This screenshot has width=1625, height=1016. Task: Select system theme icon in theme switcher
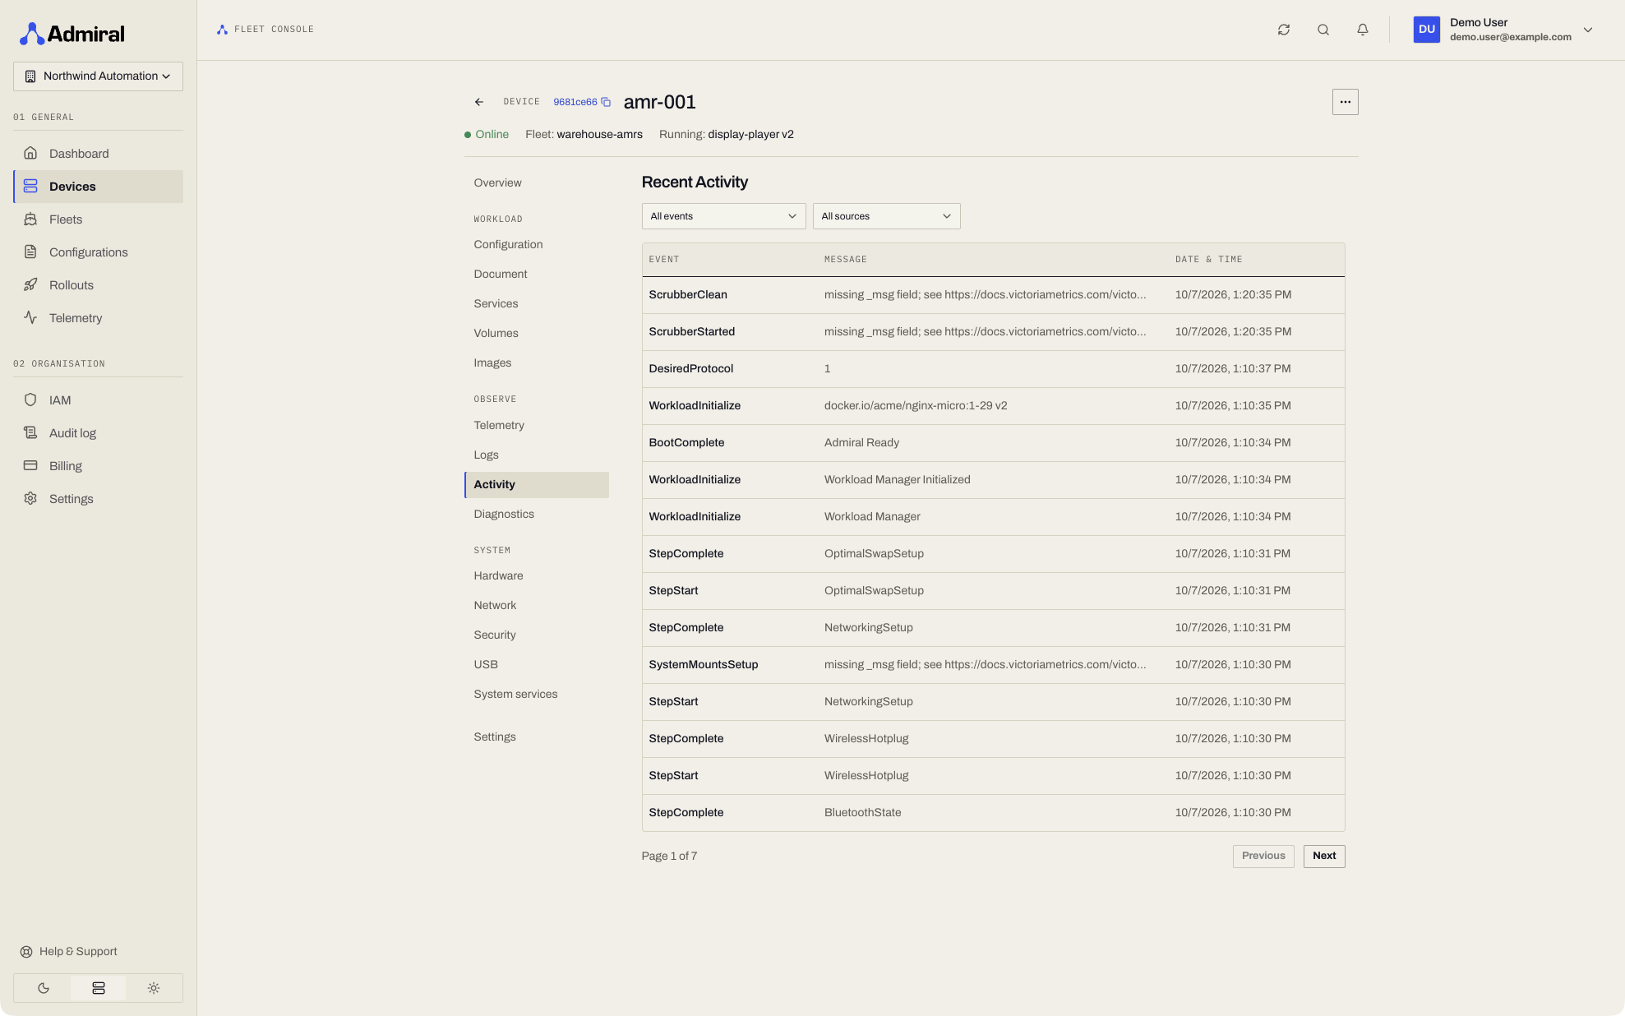(99, 988)
